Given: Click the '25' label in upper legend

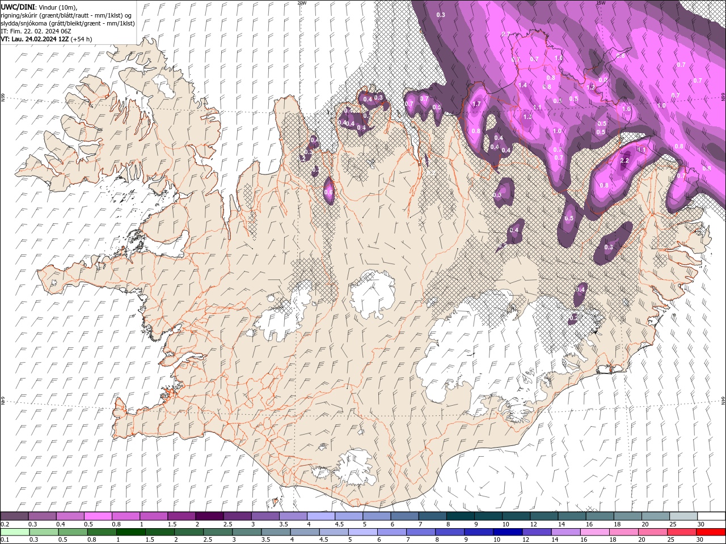Looking at the screenshot, I should click(673, 524).
